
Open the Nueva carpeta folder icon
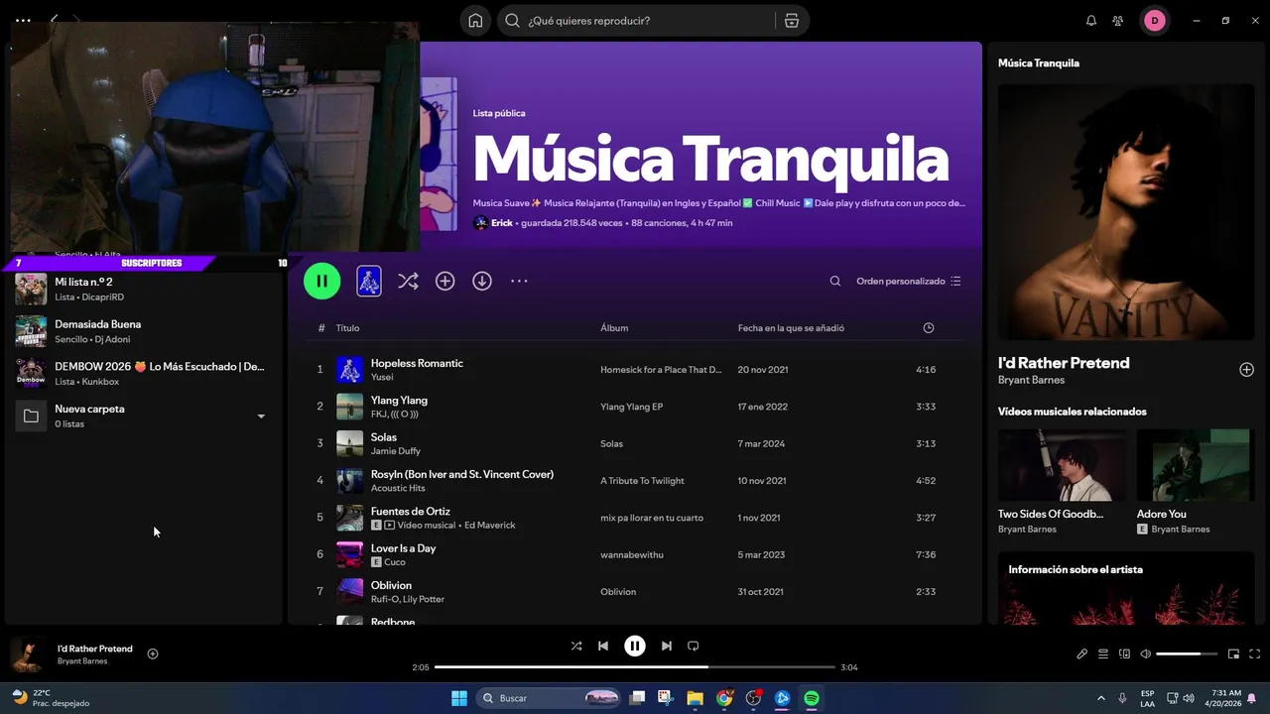coord(31,416)
